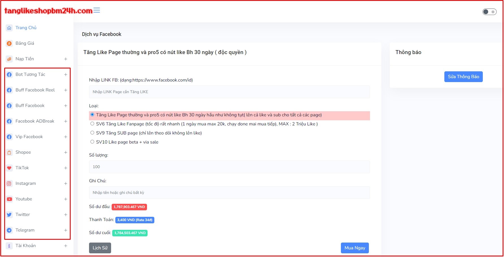Click the Twitter bird icon
The image size is (504, 257).
pos(9,215)
